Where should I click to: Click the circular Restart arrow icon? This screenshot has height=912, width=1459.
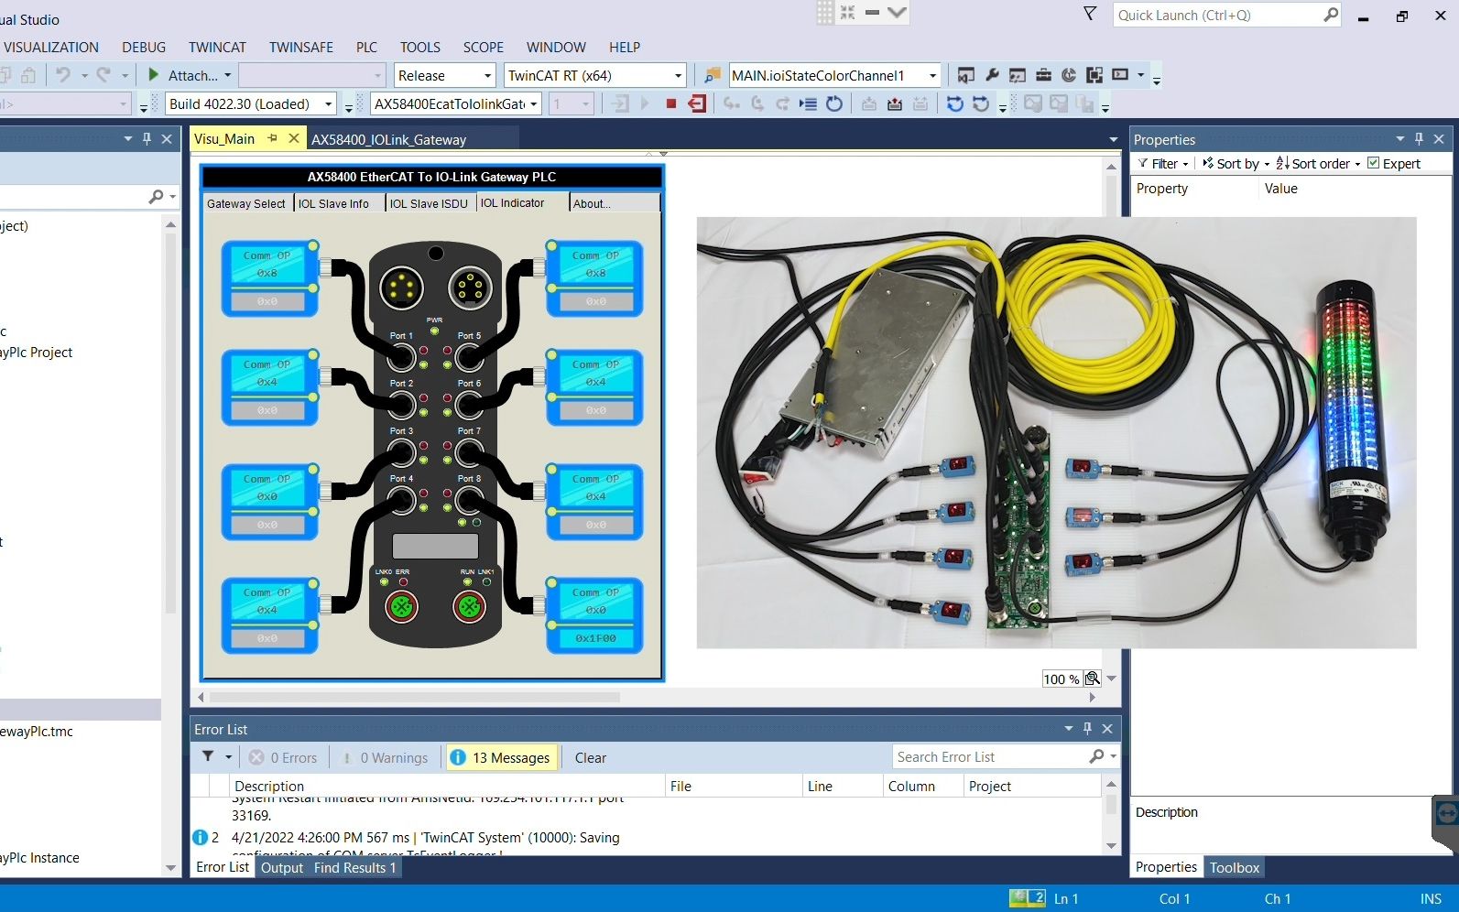pyautogui.click(x=834, y=103)
